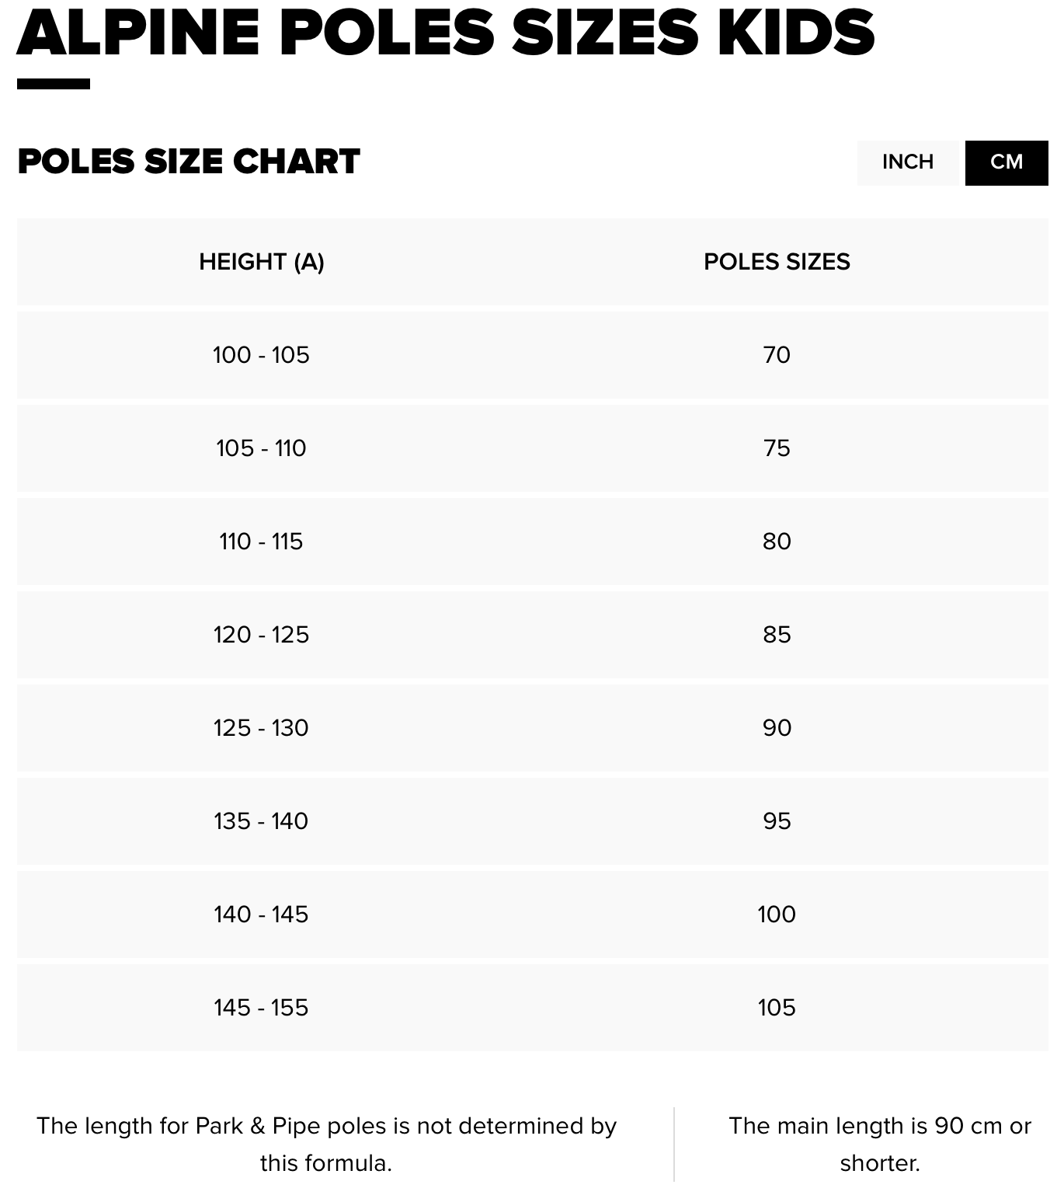Click pole size 75 value

pos(777,448)
